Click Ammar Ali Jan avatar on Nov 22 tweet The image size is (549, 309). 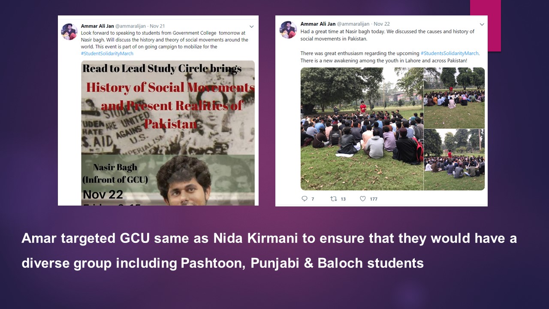[x=288, y=30]
